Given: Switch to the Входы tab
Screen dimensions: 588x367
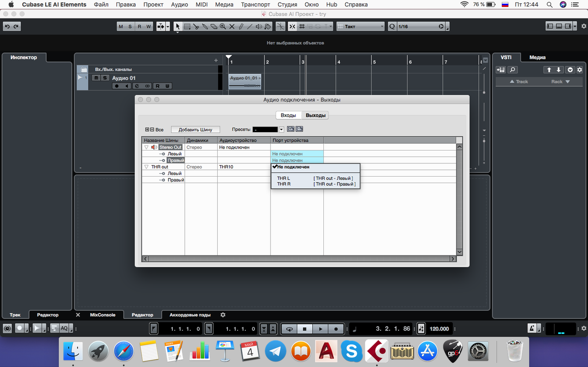Looking at the screenshot, I should pos(288,115).
